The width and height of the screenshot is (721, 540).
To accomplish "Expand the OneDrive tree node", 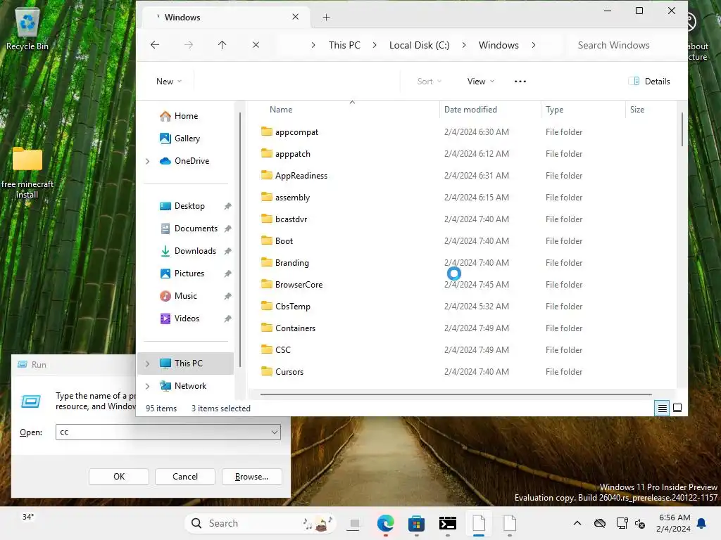I will [x=148, y=161].
